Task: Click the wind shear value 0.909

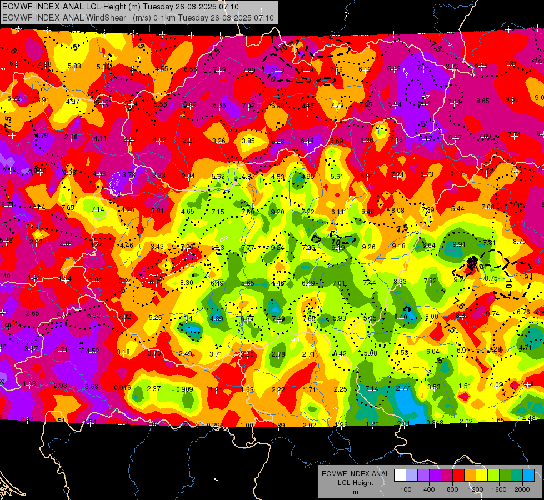Action: coord(184,389)
